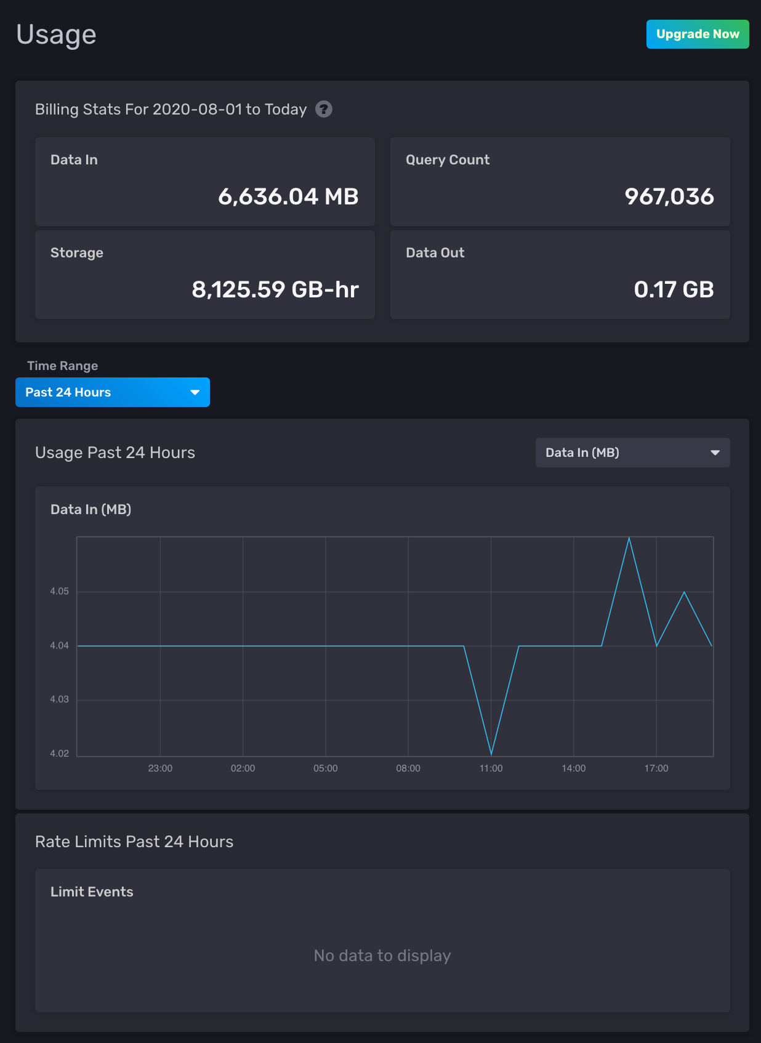Image resolution: width=761 pixels, height=1043 pixels.
Task: Click the 17:00 x-axis label
Action: (656, 768)
